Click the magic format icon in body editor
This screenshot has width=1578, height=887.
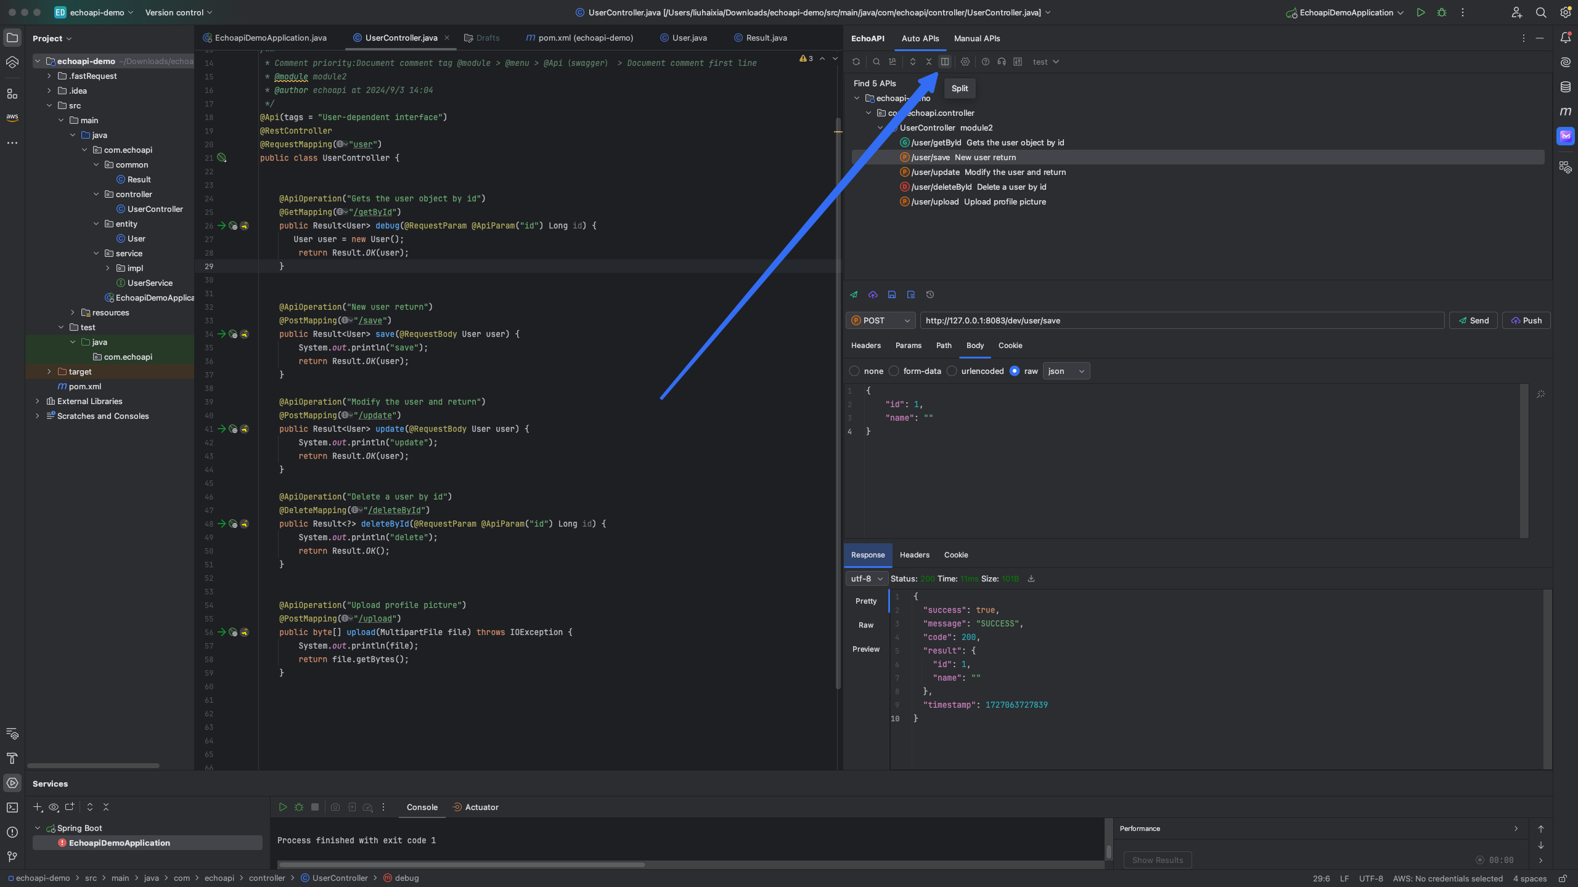(1541, 394)
